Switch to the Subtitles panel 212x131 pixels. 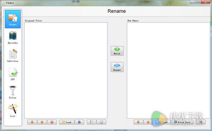click(x=13, y=56)
